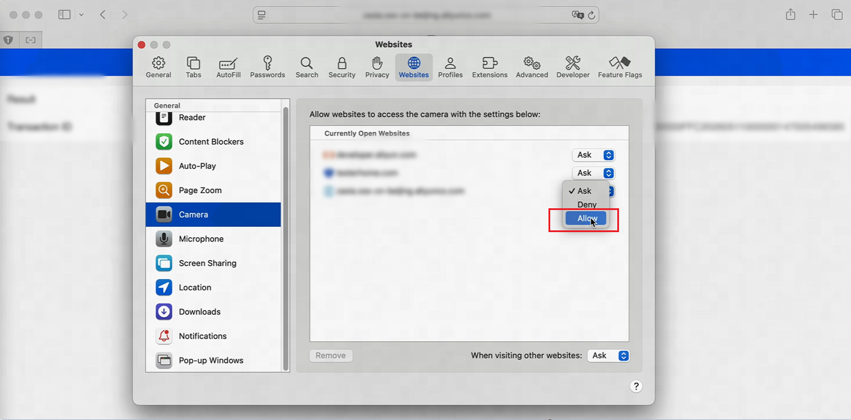This screenshot has width=851, height=420.
Task: Go back in Safari
Action: coord(103,15)
